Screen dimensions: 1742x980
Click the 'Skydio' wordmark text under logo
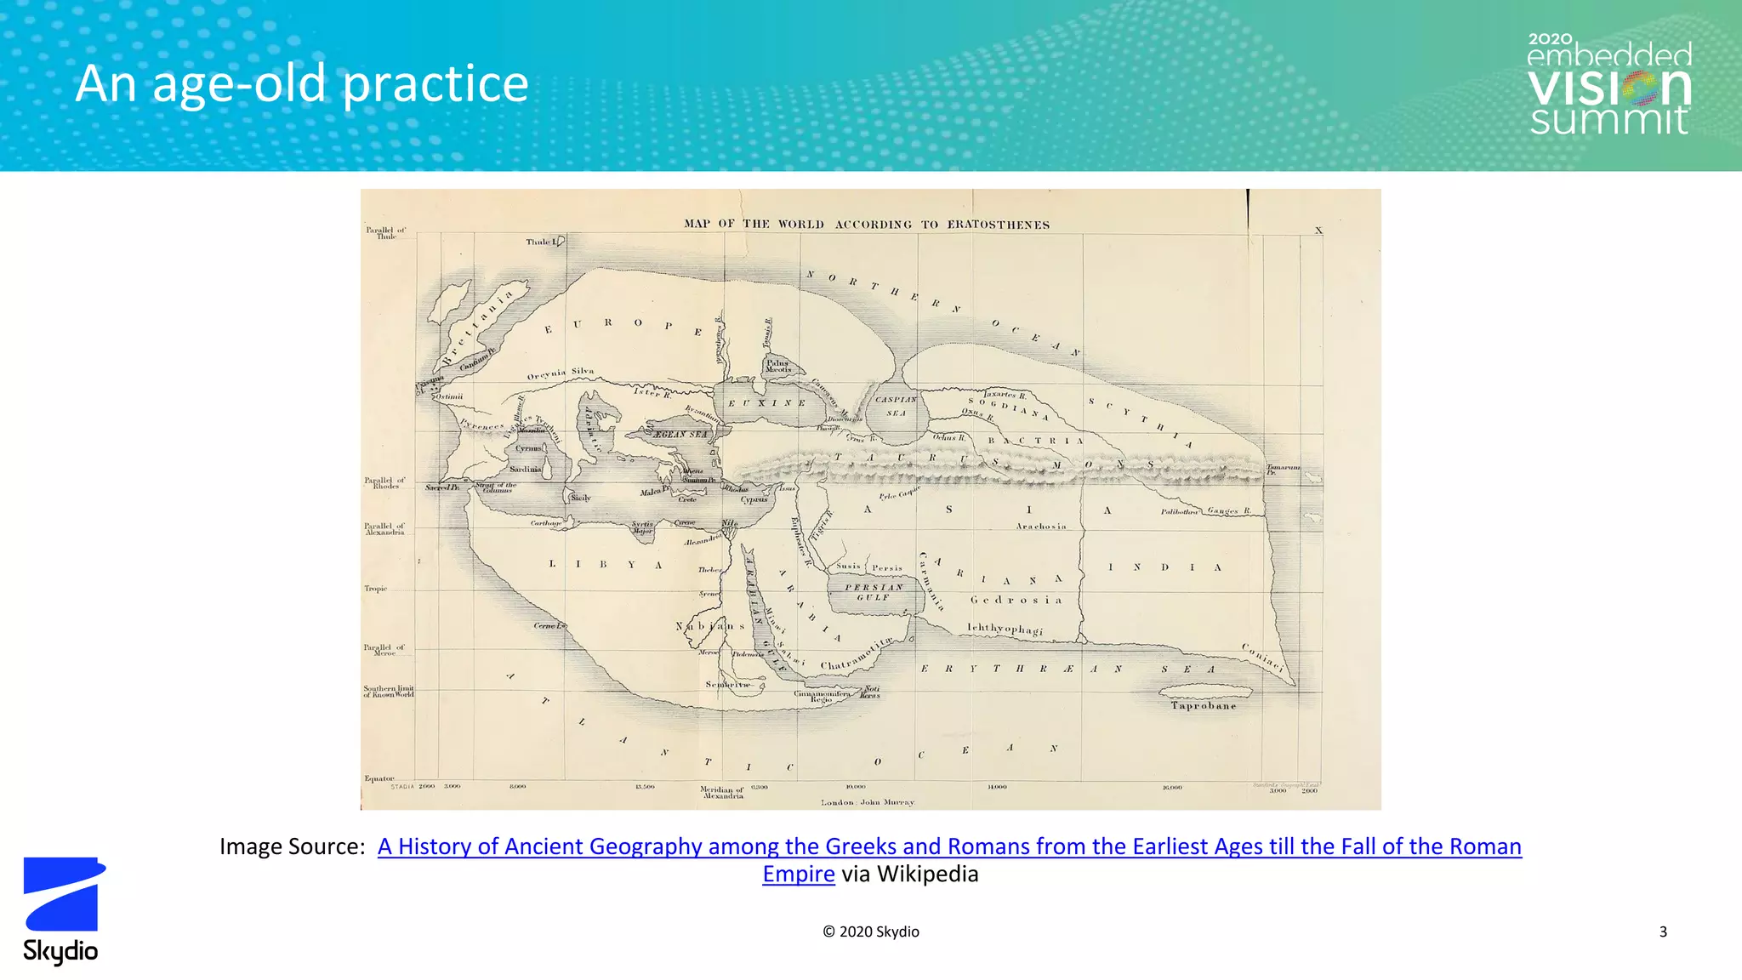point(60,951)
